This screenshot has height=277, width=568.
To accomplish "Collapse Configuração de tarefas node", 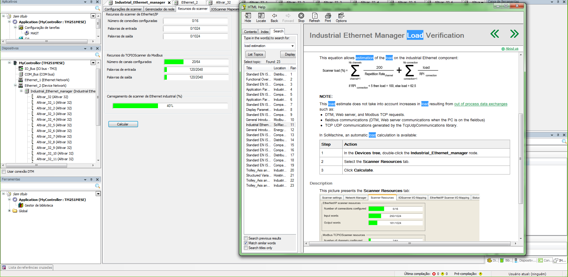I will pyautogui.click(x=15, y=27).
